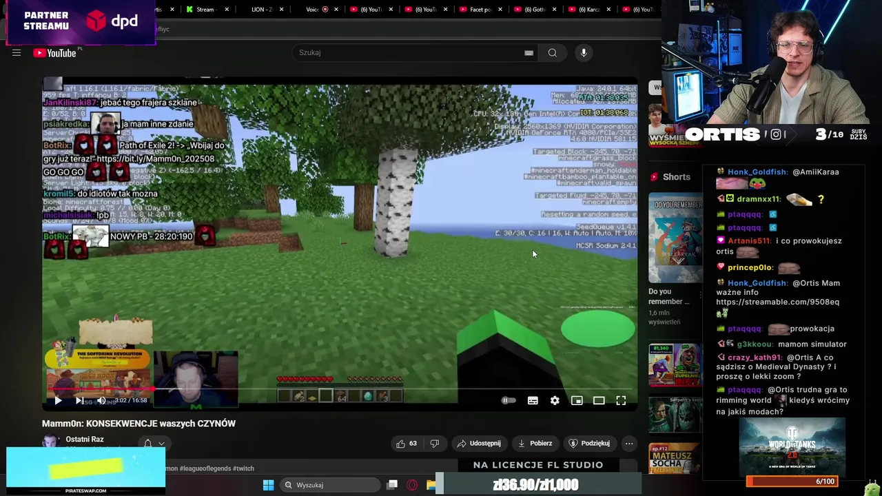Open the Ostatni Raz channel avatar
This screenshot has height=496, width=882.
[x=50, y=441]
